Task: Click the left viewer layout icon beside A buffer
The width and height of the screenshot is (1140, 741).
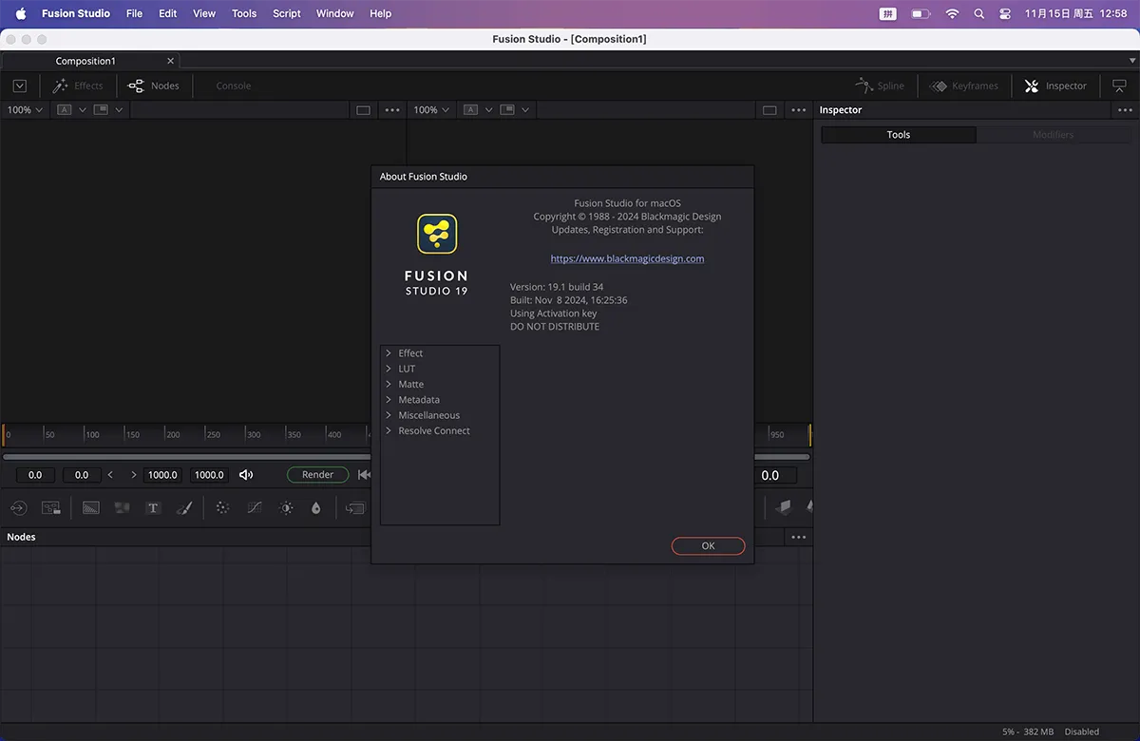Action: pos(101,110)
